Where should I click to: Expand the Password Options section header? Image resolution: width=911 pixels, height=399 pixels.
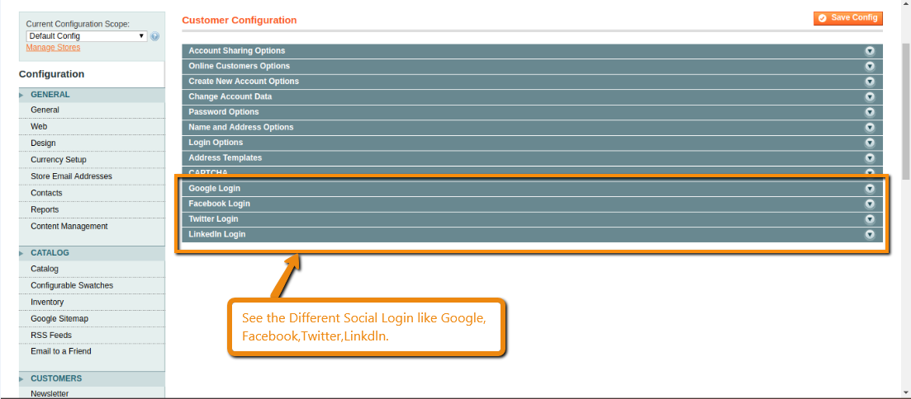click(532, 112)
